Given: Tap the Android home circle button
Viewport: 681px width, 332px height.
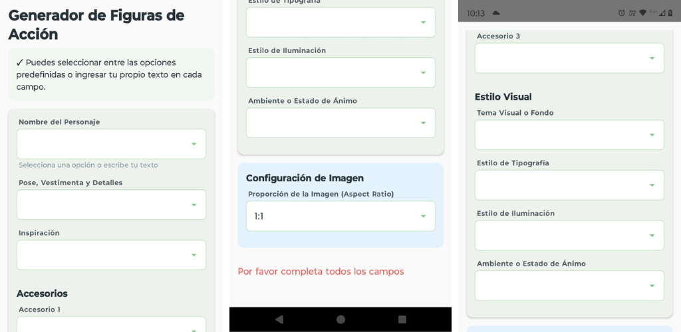Looking at the screenshot, I should point(340,319).
